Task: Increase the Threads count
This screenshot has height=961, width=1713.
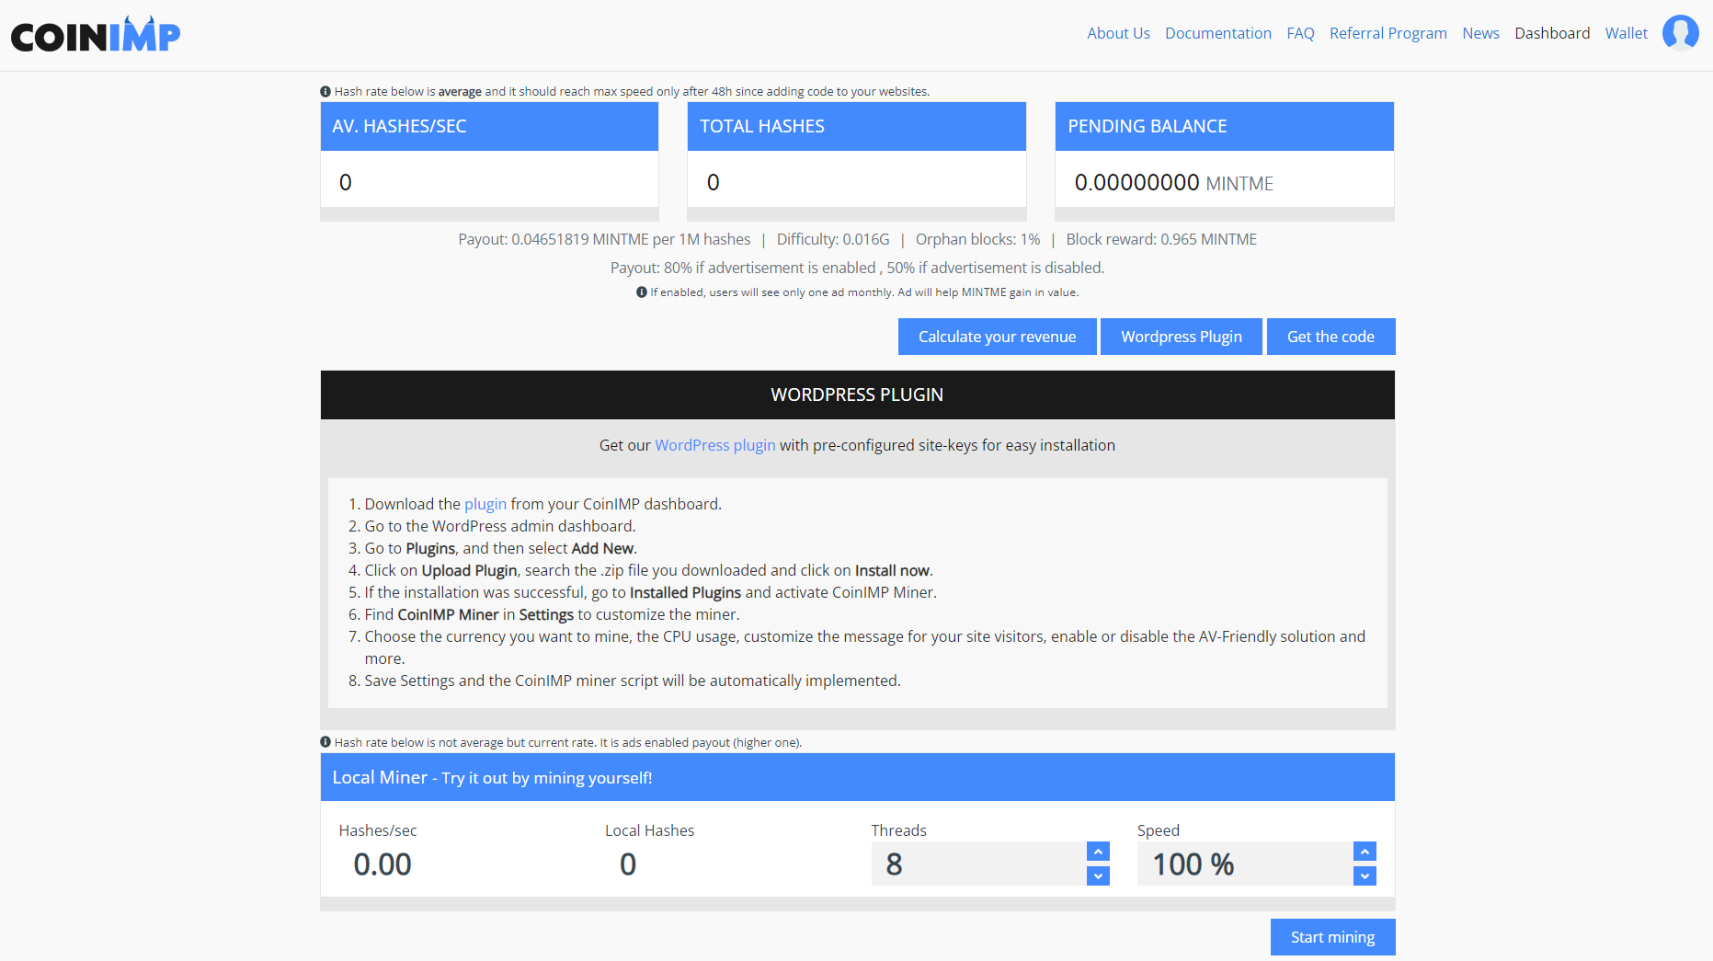Action: 1097,851
